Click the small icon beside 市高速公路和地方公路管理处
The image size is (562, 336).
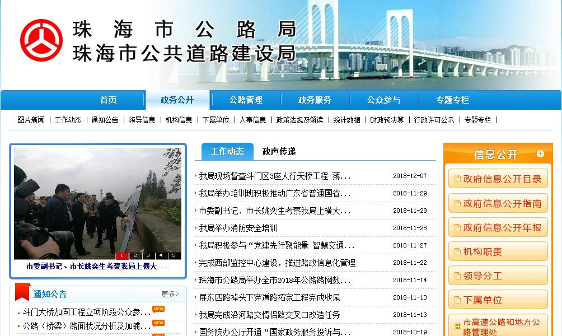pyautogui.click(x=457, y=326)
